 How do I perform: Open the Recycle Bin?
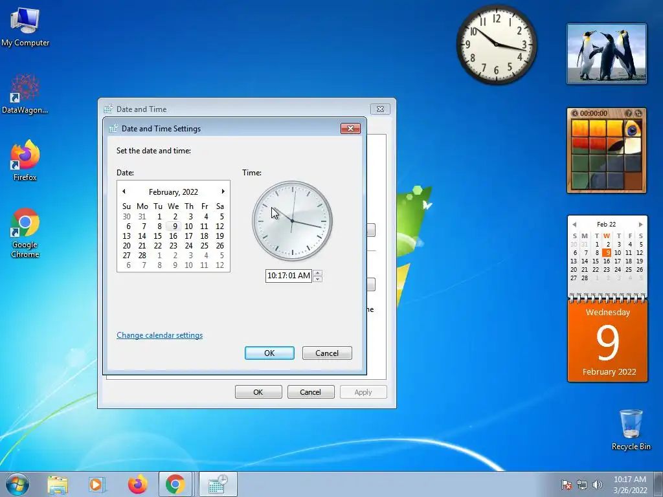631,430
